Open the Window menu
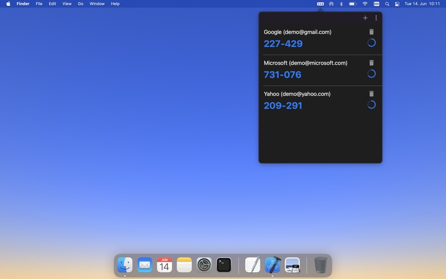Image resolution: width=446 pixels, height=279 pixels. coord(97,4)
